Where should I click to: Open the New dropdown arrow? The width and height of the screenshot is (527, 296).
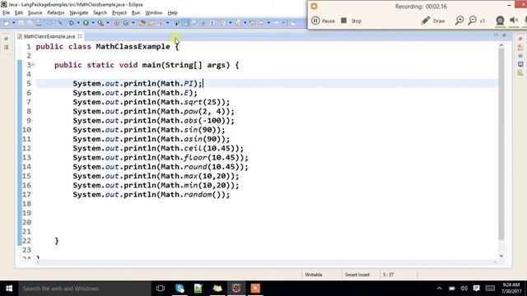click(14, 23)
